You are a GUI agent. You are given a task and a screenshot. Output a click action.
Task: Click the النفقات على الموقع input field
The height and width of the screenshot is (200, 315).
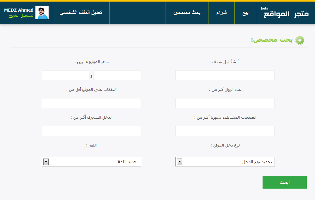click(91, 103)
